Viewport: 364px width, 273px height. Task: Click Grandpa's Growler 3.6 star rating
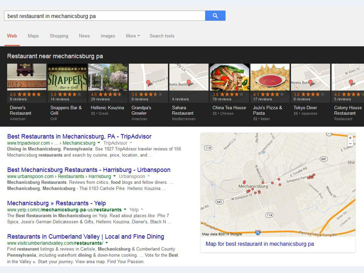coord(147,94)
